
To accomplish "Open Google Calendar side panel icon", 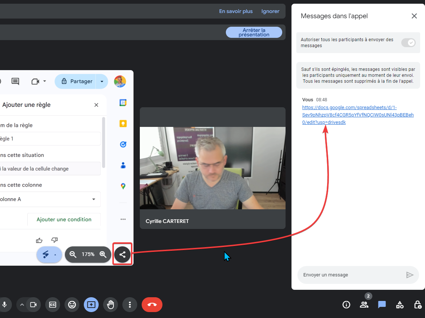I will pyautogui.click(x=123, y=103).
